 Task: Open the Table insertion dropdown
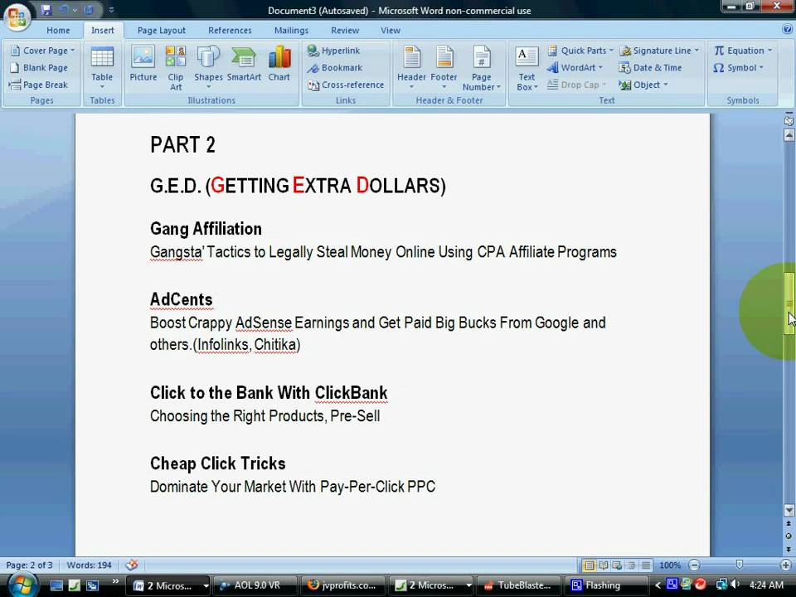click(102, 67)
